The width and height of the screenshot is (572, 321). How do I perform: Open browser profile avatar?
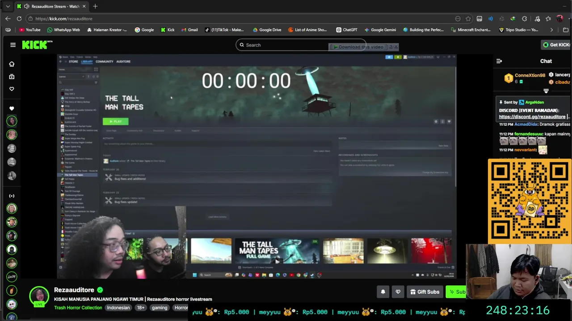click(560, 19)
